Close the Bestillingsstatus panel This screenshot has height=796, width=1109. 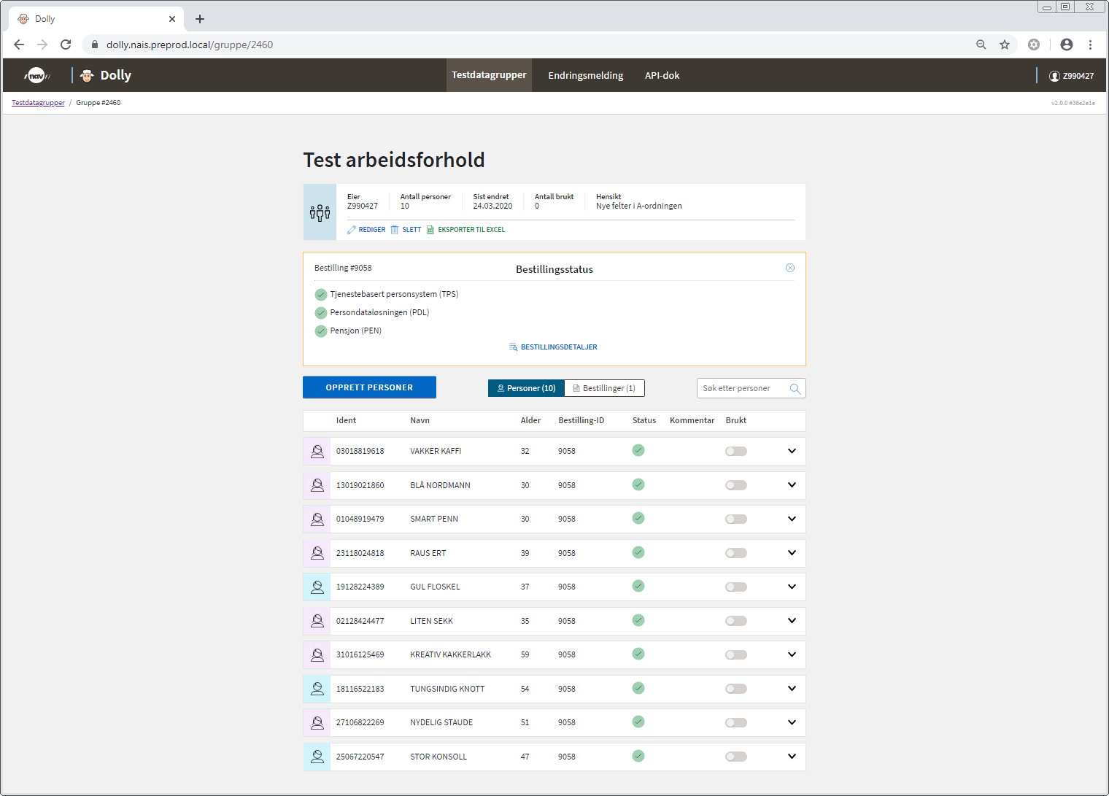click(790, 268)
